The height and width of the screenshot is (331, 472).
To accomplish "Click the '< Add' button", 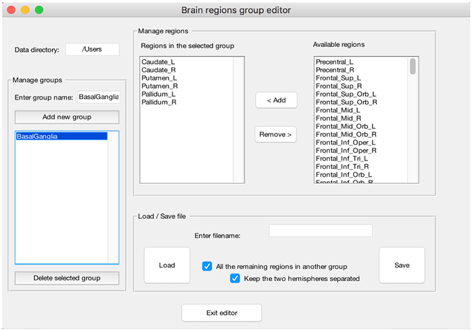I will [276, 100].
